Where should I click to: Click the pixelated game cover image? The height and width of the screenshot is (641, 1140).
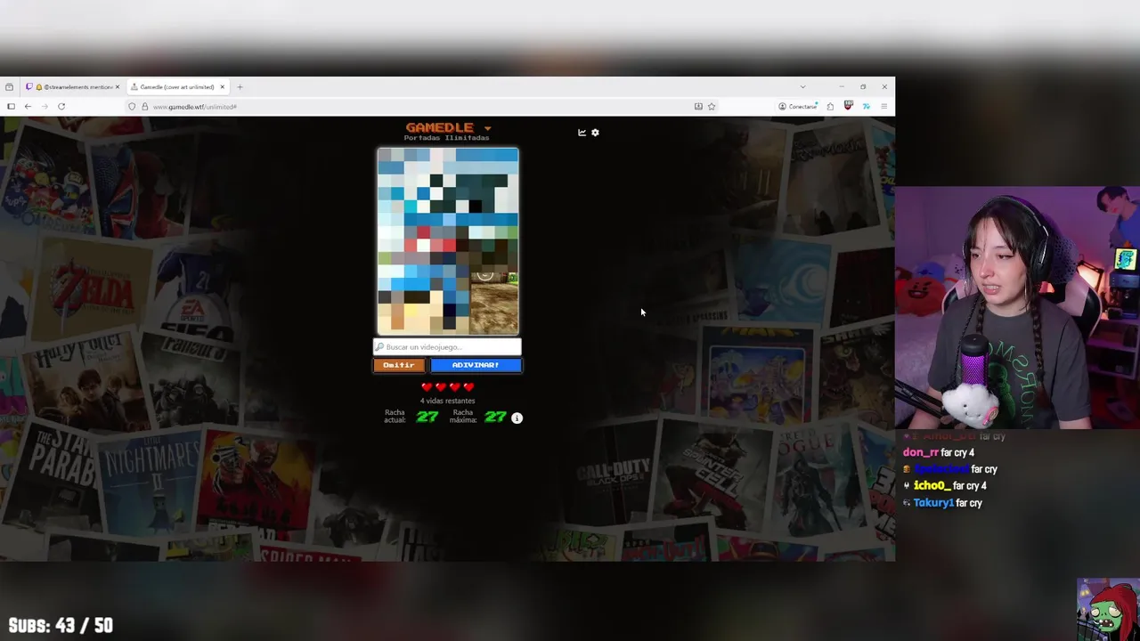click(x=448, y=242)
